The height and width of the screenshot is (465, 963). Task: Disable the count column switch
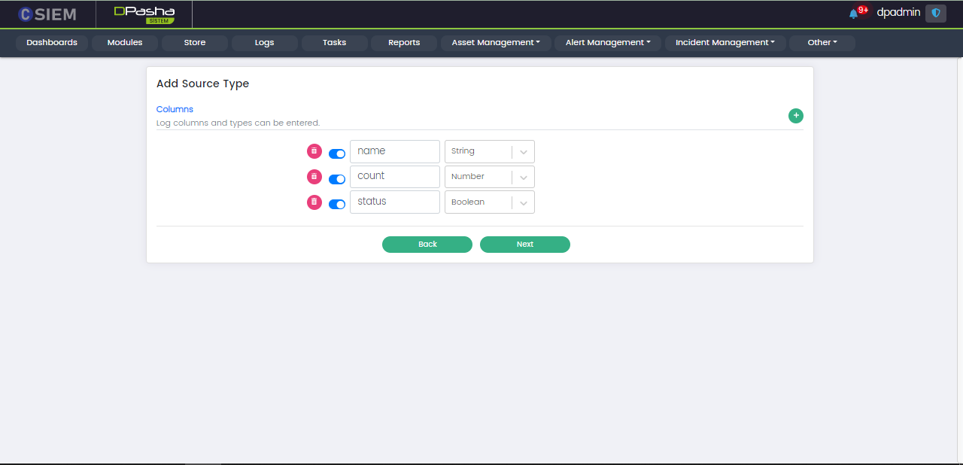click(337, 179)
